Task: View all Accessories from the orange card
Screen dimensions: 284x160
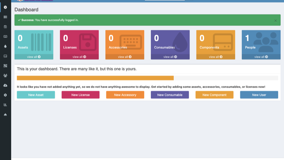Action: click(x=125, y=57)
